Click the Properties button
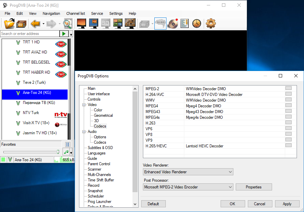 254,187
